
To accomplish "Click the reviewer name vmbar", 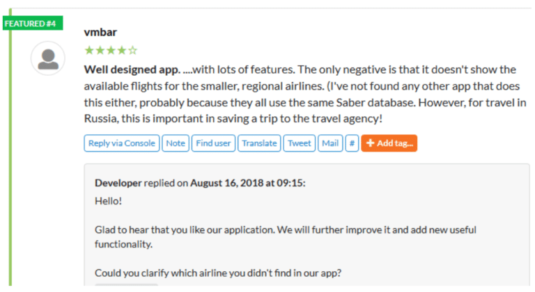I will point(100,33).
